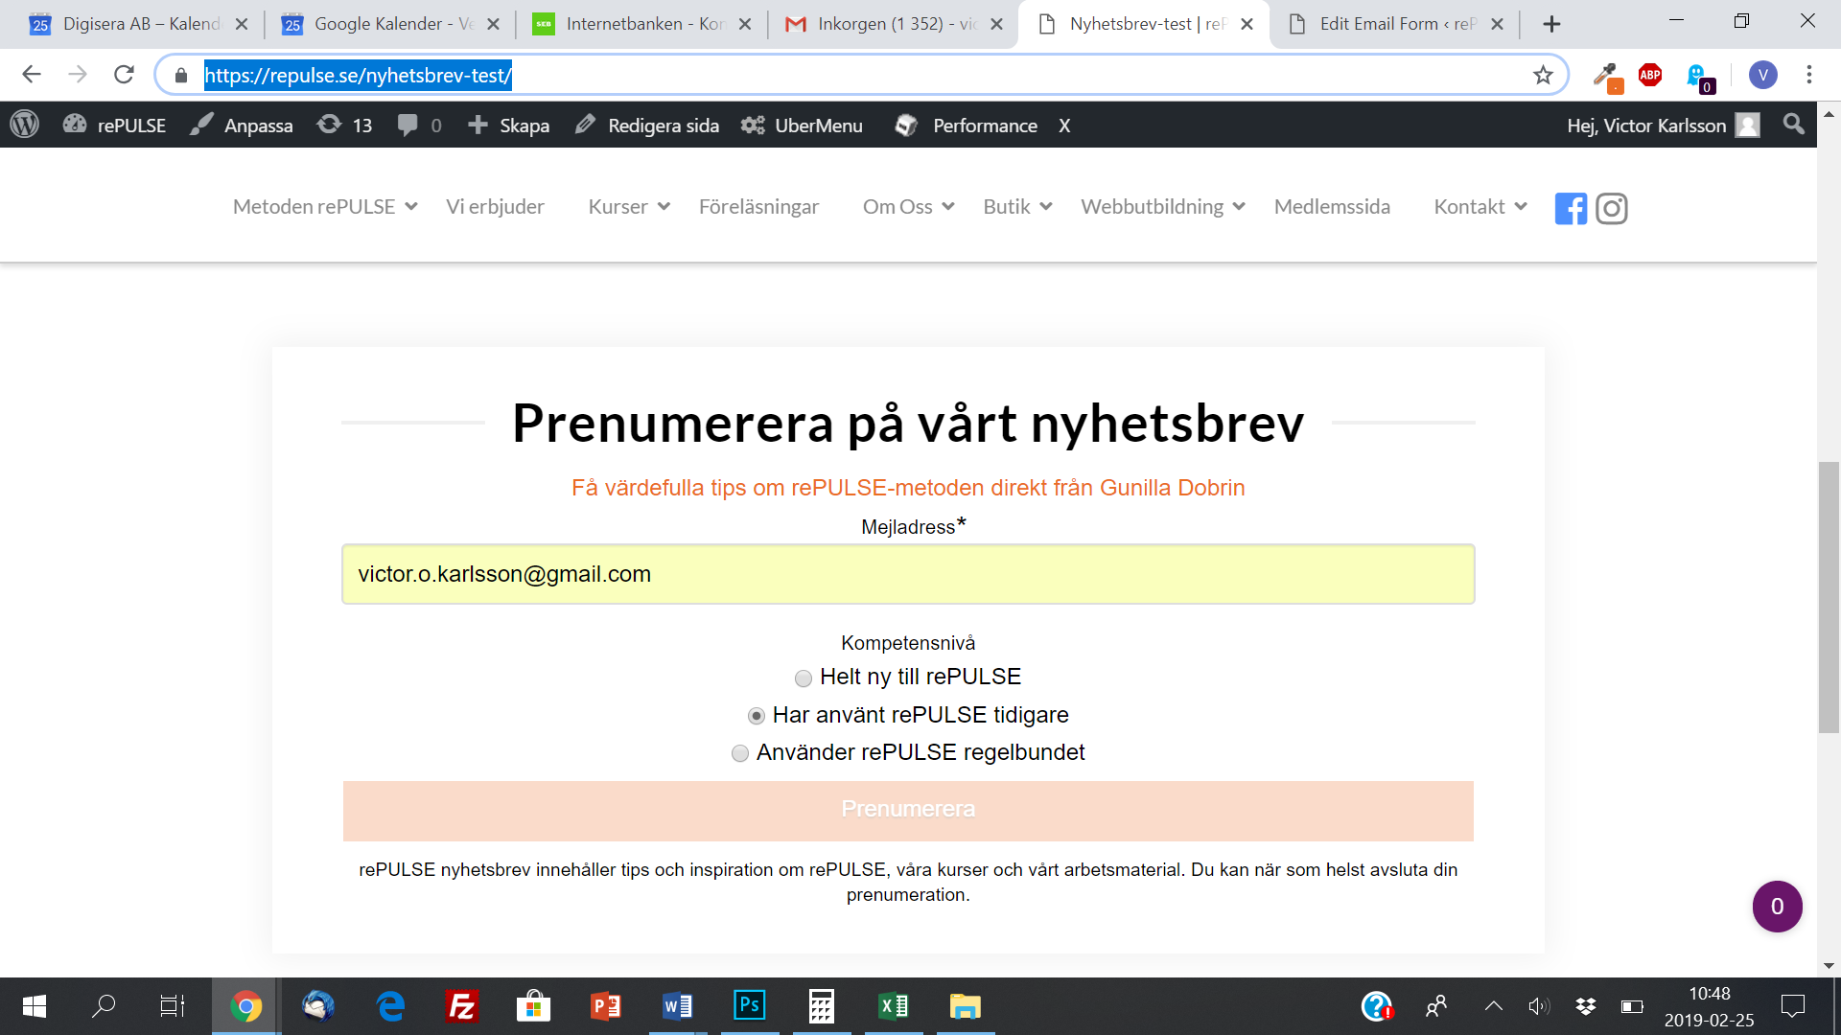Open the Instagram profile icon

pos(1612,208)
